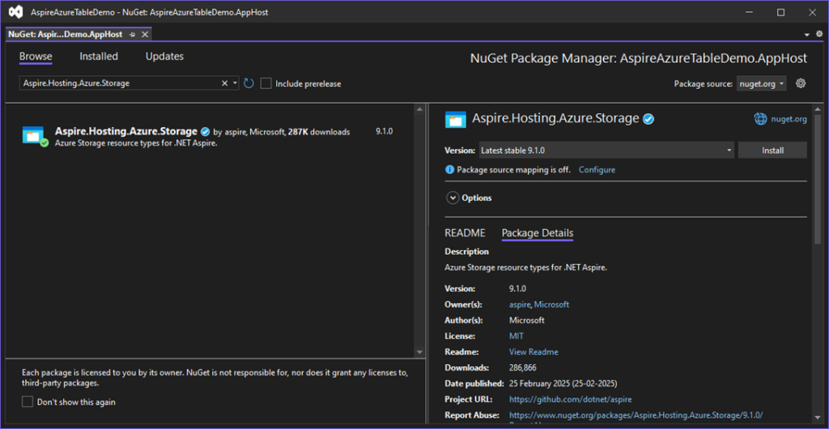Click the Downloads count 286,866
This screenshot has width=829, height=429.
click(x=522, y=367)
